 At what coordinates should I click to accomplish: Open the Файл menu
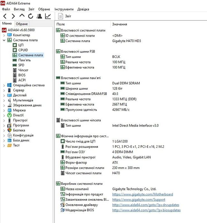[6, 9]
